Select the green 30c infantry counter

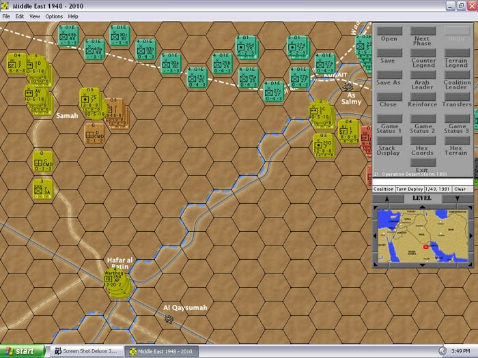point(119,35)
